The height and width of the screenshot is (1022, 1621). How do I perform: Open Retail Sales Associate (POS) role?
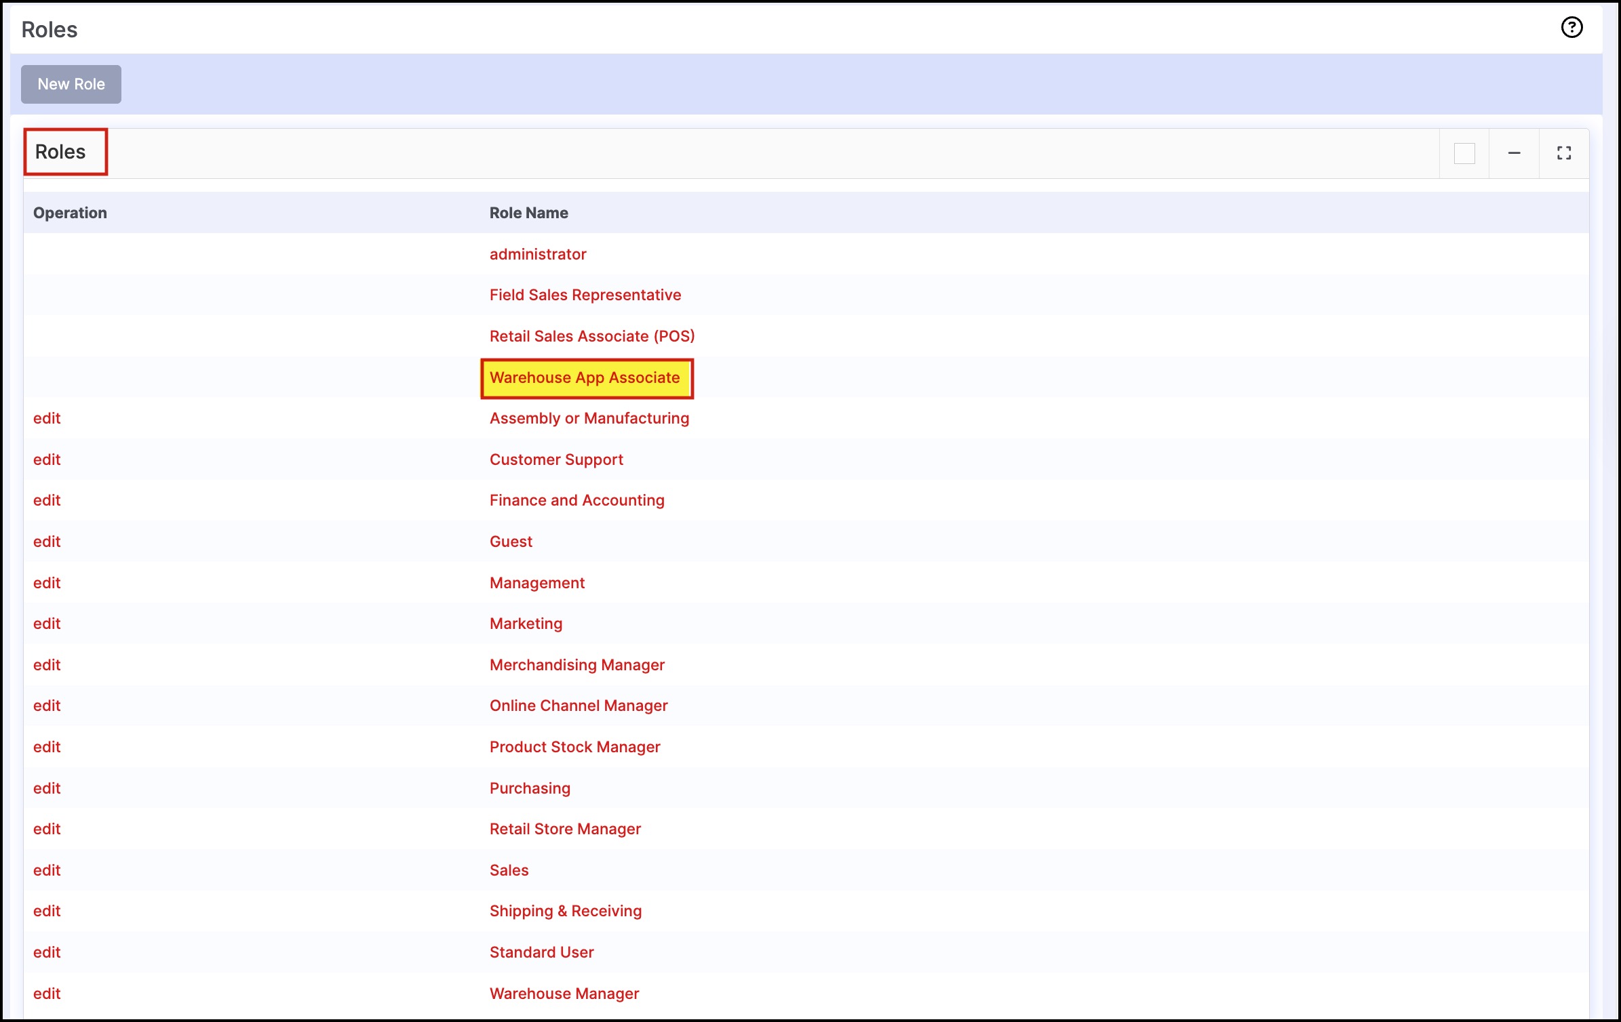click(591, 336)
